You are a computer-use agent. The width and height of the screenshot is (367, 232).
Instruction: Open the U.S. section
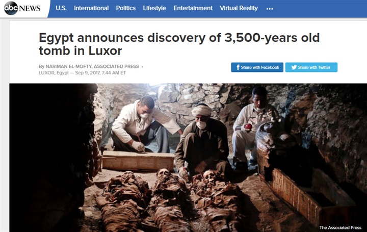[x=61, y=8]
